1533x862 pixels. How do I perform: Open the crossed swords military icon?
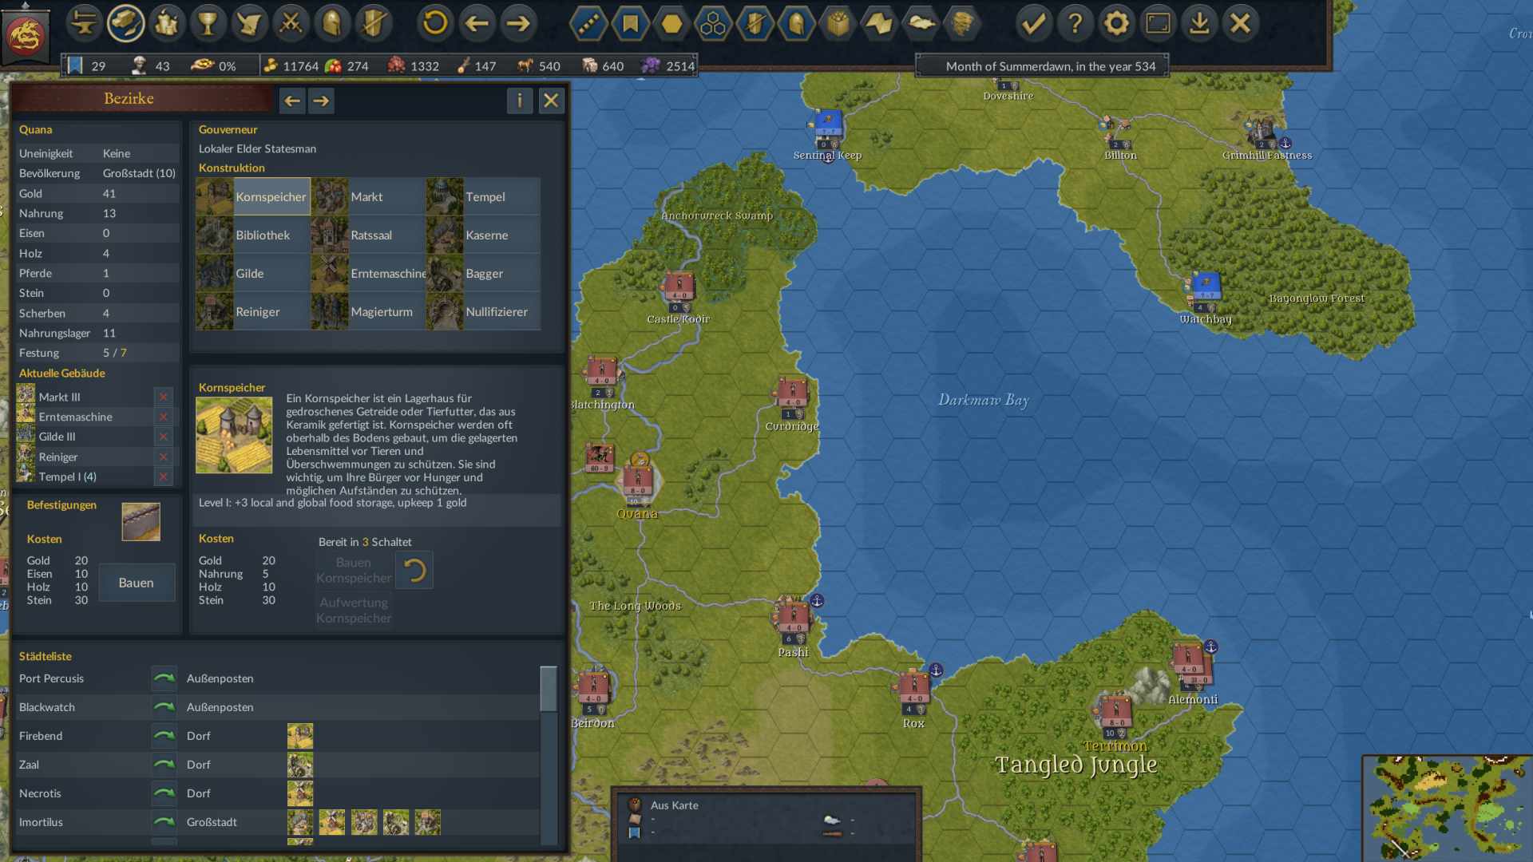(x=291, y=23)
